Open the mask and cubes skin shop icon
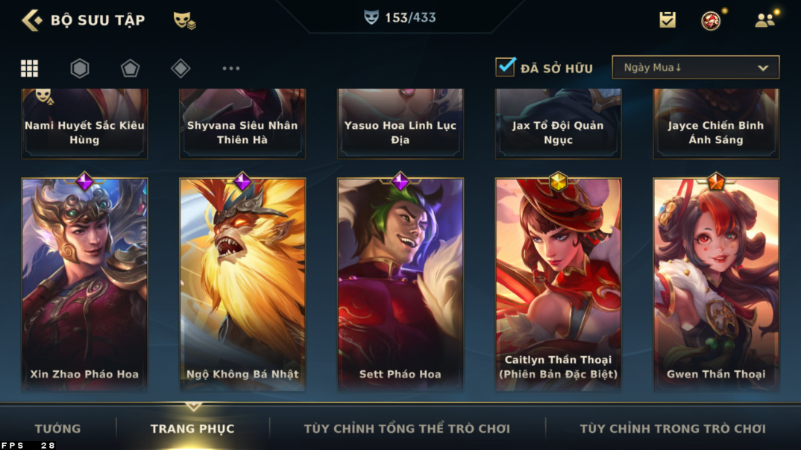Screen dimensions: 801x450 184,20
